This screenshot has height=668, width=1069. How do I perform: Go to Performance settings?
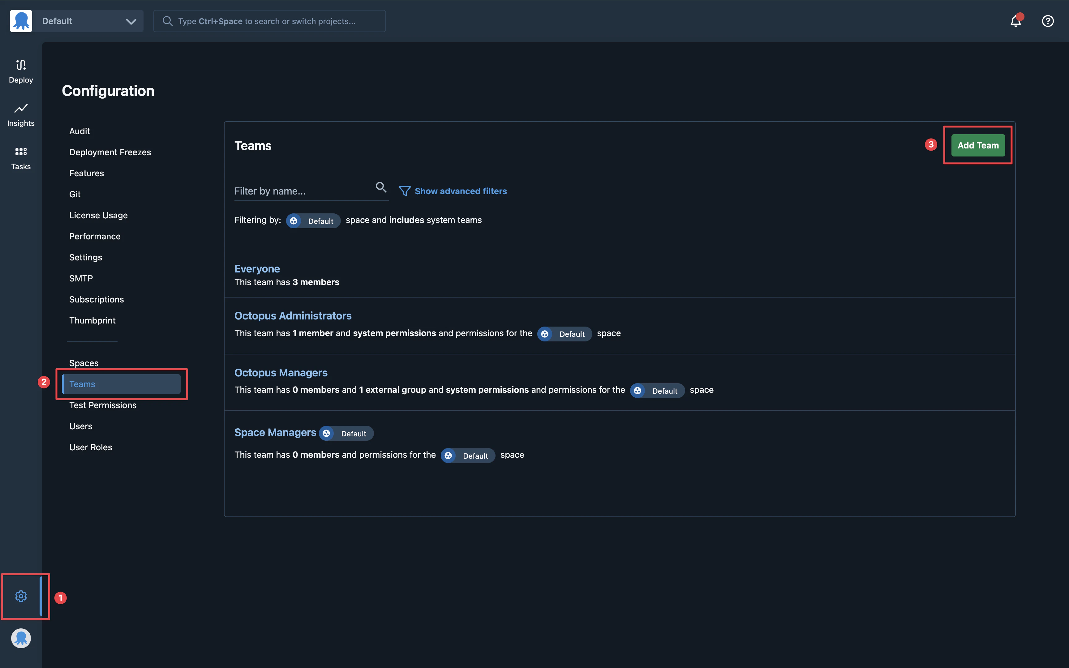pos(95,236)
